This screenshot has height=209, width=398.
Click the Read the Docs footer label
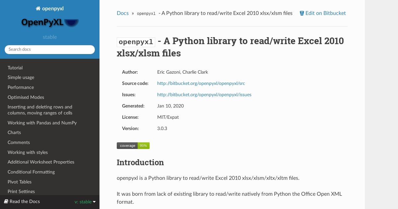point(25,201)
